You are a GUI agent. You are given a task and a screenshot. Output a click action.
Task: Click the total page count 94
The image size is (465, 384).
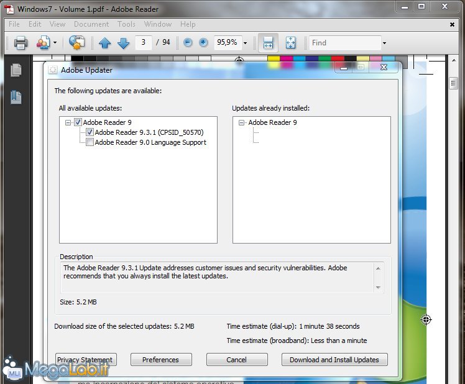[166, 42]
